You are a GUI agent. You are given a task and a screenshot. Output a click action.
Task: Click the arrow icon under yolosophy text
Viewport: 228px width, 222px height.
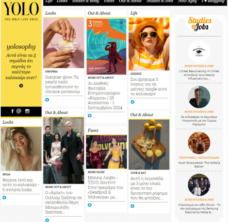pos(21,86)
